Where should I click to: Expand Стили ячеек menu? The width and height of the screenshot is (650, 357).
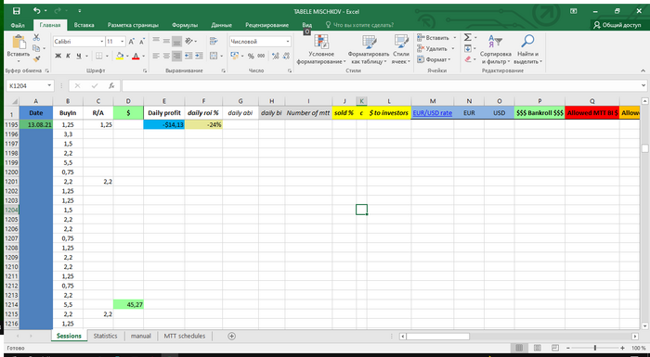point(401,50)
